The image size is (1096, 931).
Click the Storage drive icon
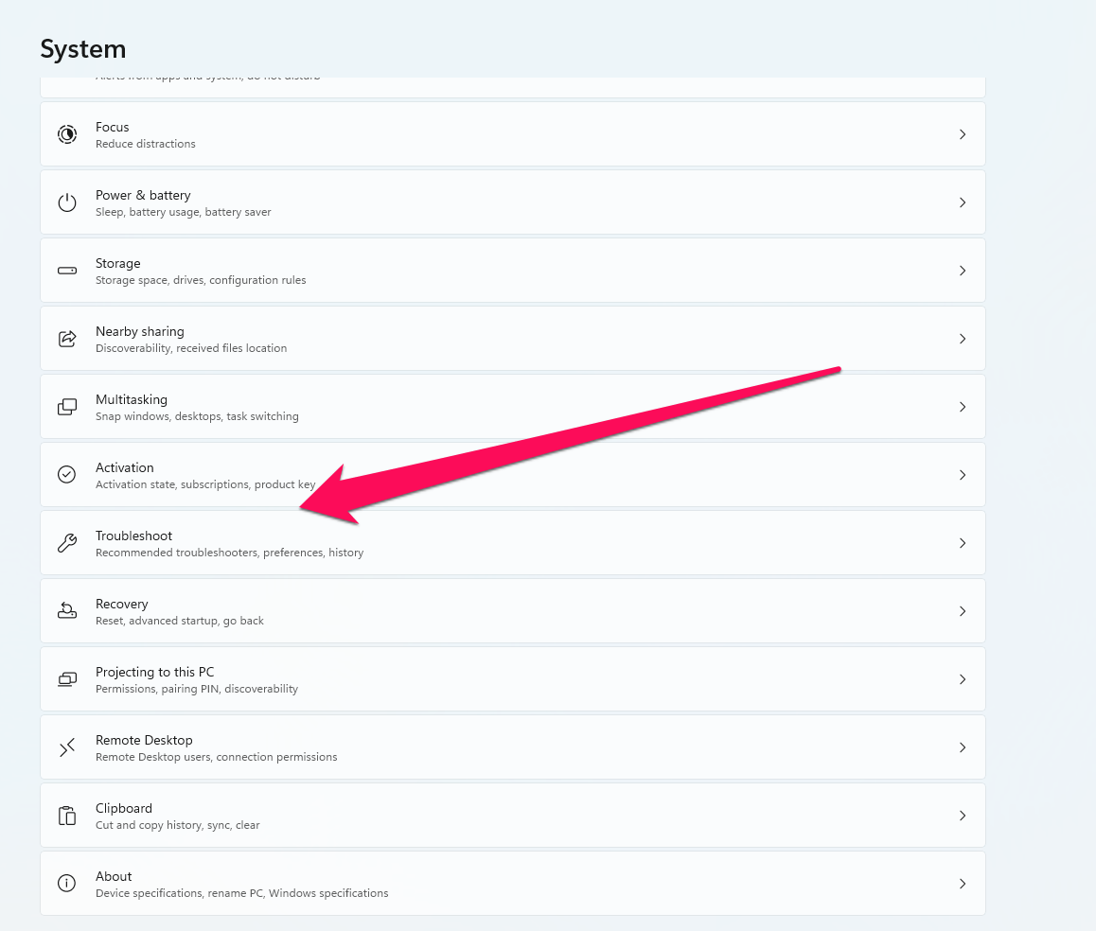pos(67,271)
